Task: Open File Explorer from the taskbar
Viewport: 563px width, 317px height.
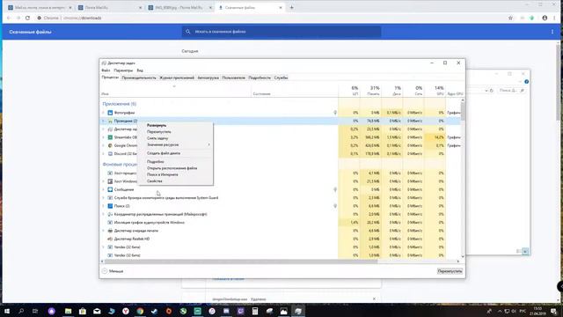Action: coord(69,311)
